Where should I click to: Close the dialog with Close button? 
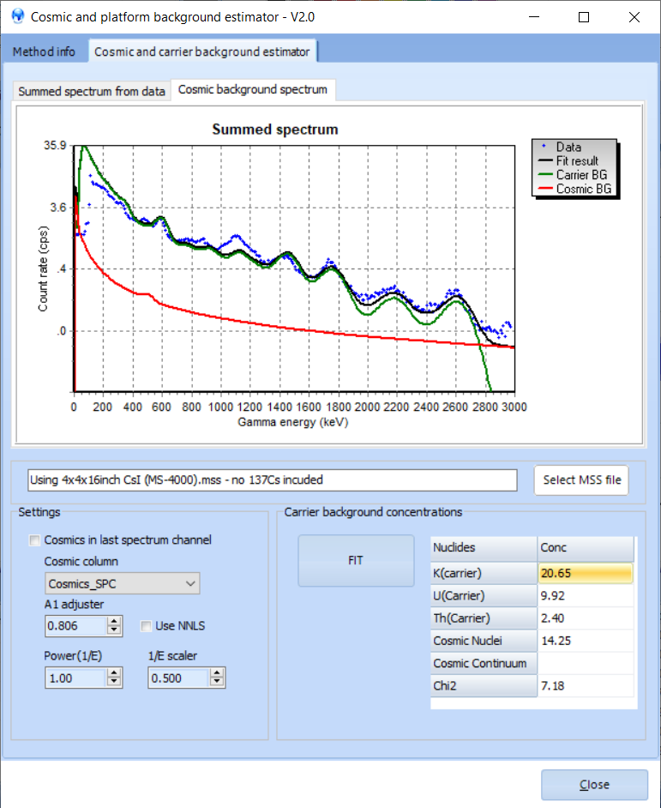[x=594, y=785]
